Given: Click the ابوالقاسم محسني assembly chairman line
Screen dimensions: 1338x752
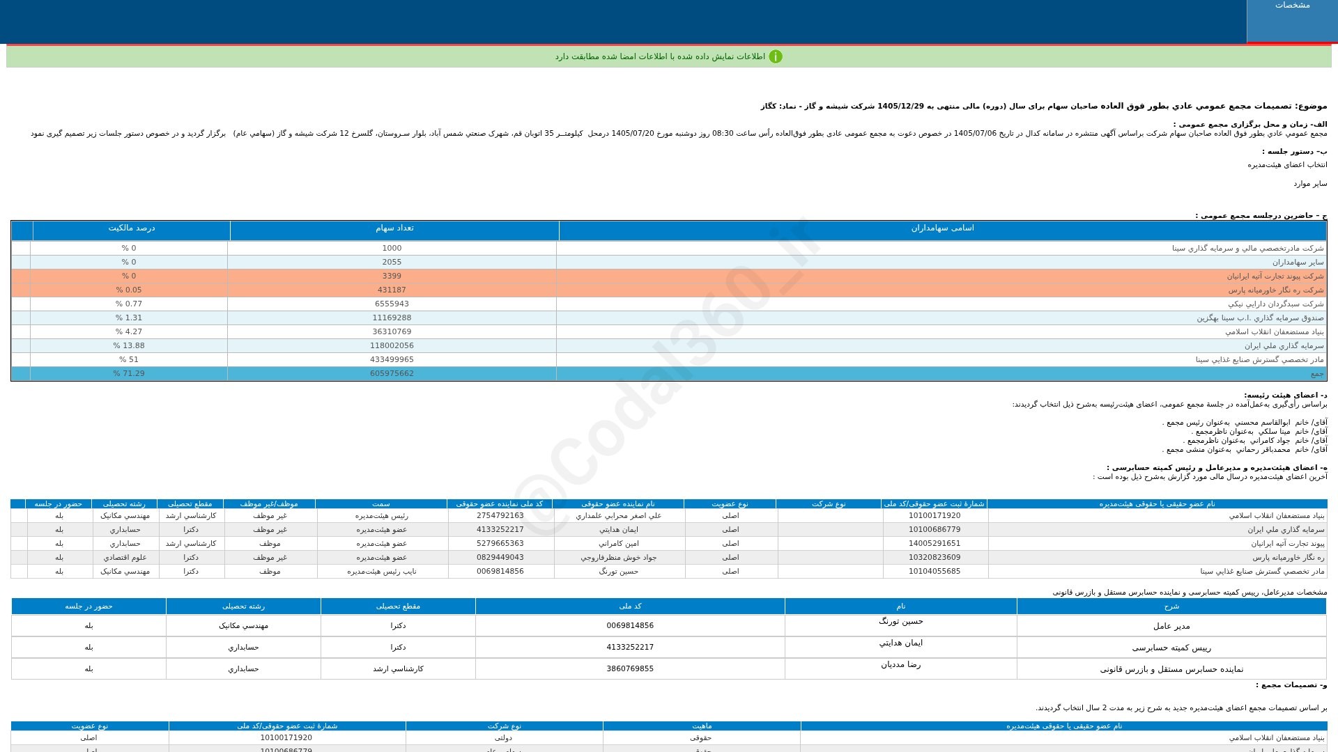Looking at the screenshot, I should tap(1244, 423).
